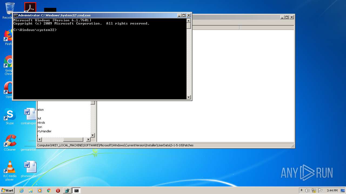Maximize the Registry Editor window
Image resolution: width=346 pixels, height=194 pixels.
pyautogui.click(x=287, y=17)
